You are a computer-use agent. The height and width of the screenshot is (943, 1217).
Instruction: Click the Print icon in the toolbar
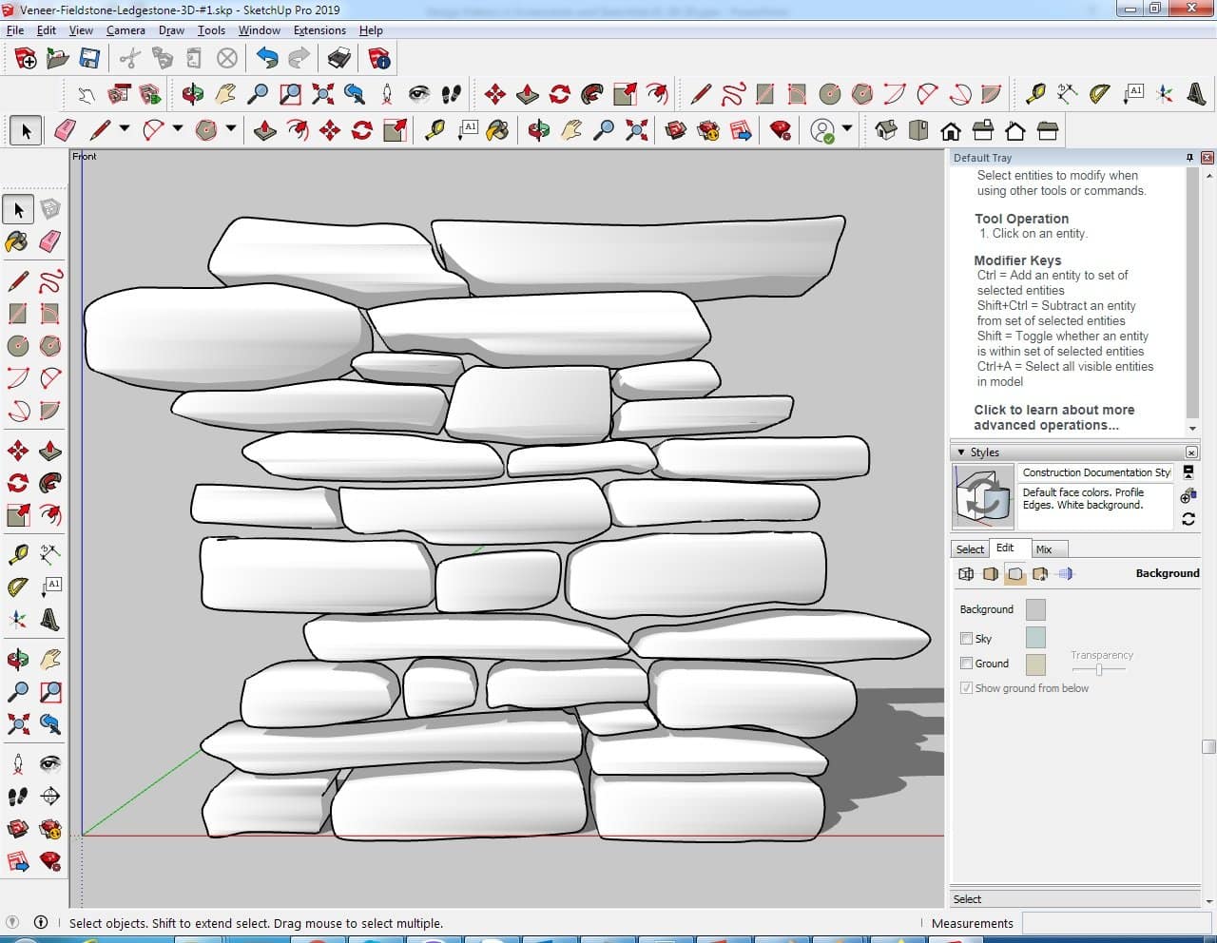click(x=338, y=59)
